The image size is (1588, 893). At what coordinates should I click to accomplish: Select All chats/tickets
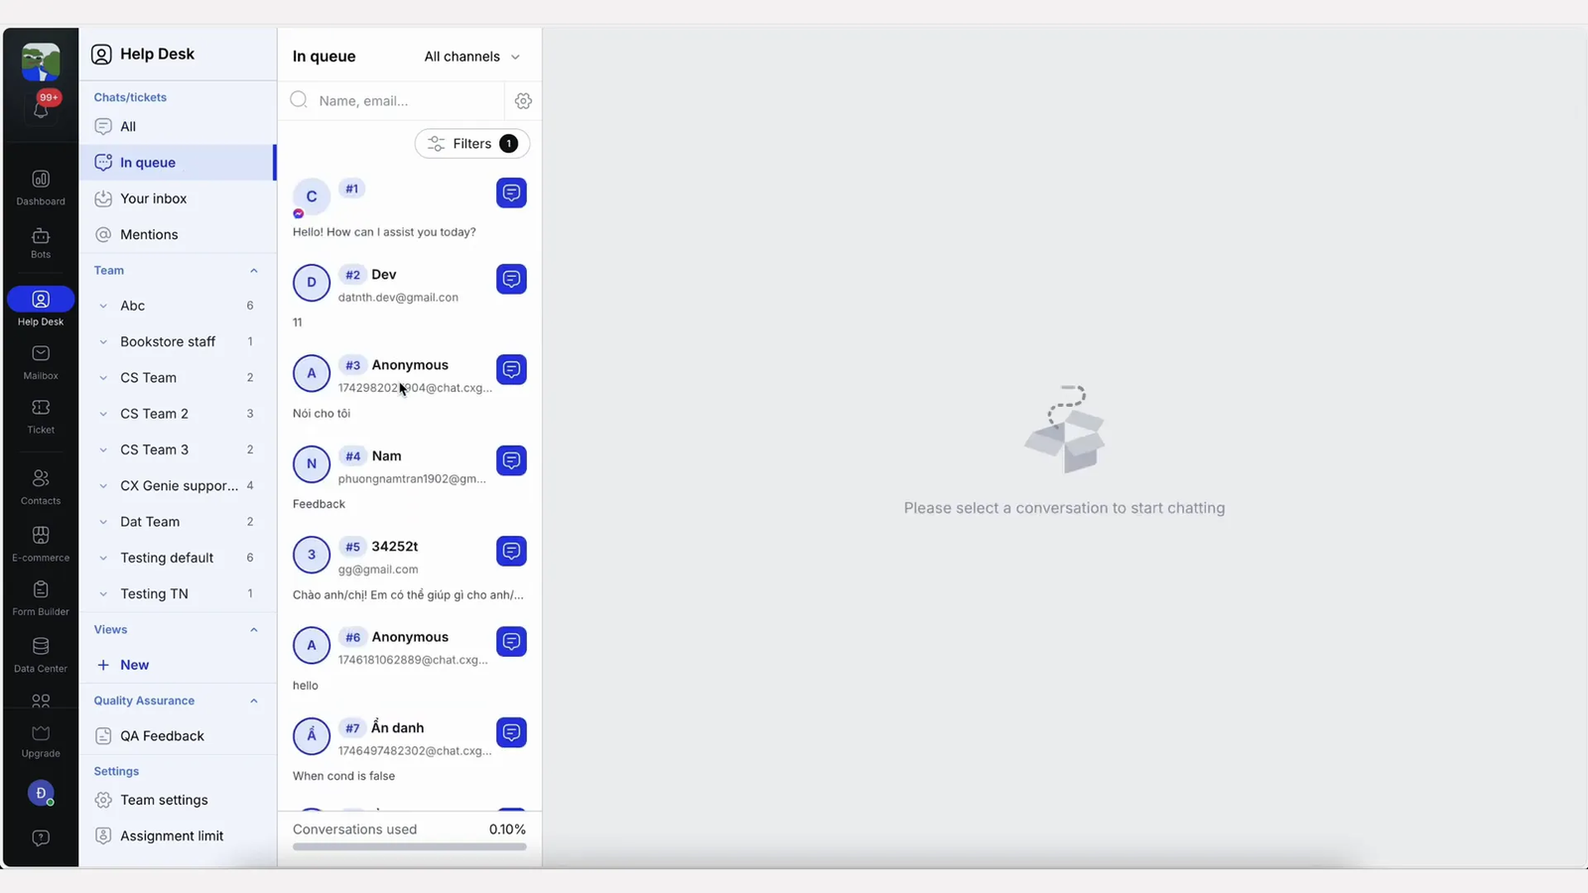tap(177, 126)
